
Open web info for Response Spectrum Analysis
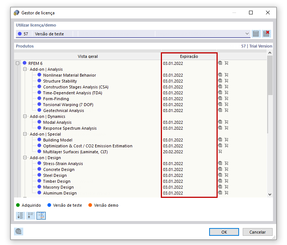click(x=220, y=128)
